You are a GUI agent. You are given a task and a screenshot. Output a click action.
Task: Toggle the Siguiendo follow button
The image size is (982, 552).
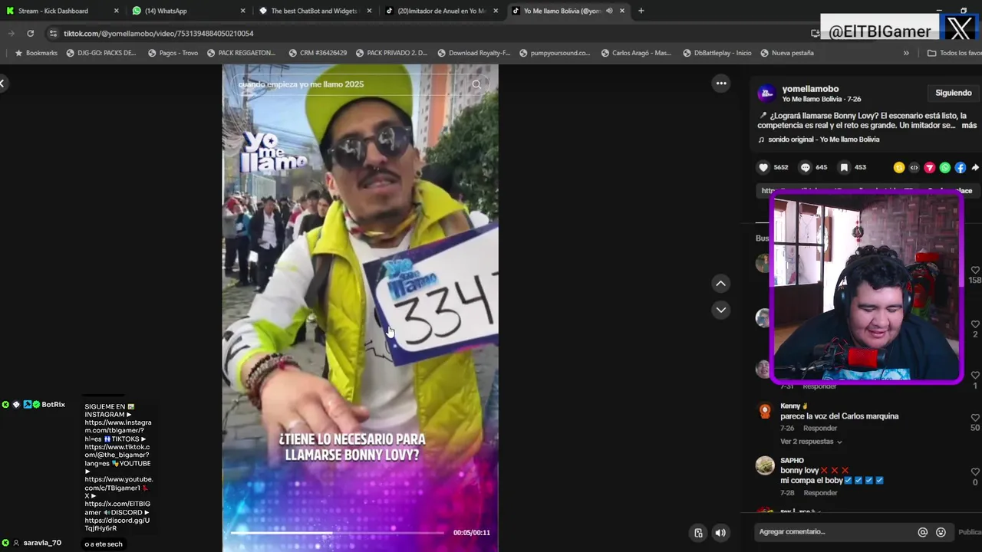click(954, 93)
